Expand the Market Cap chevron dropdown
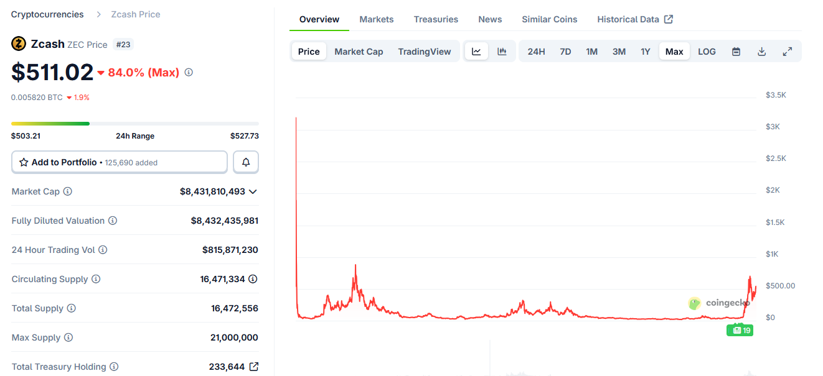The height and width of the screenshot is (376, 823). coord(253,191)
